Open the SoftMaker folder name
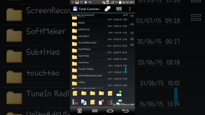Image resolution: width=205 pixels, height=115 pixels. point(85,49)
